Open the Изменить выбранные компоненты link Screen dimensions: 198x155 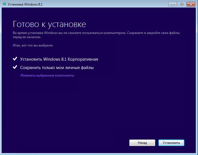pos(47,75)
